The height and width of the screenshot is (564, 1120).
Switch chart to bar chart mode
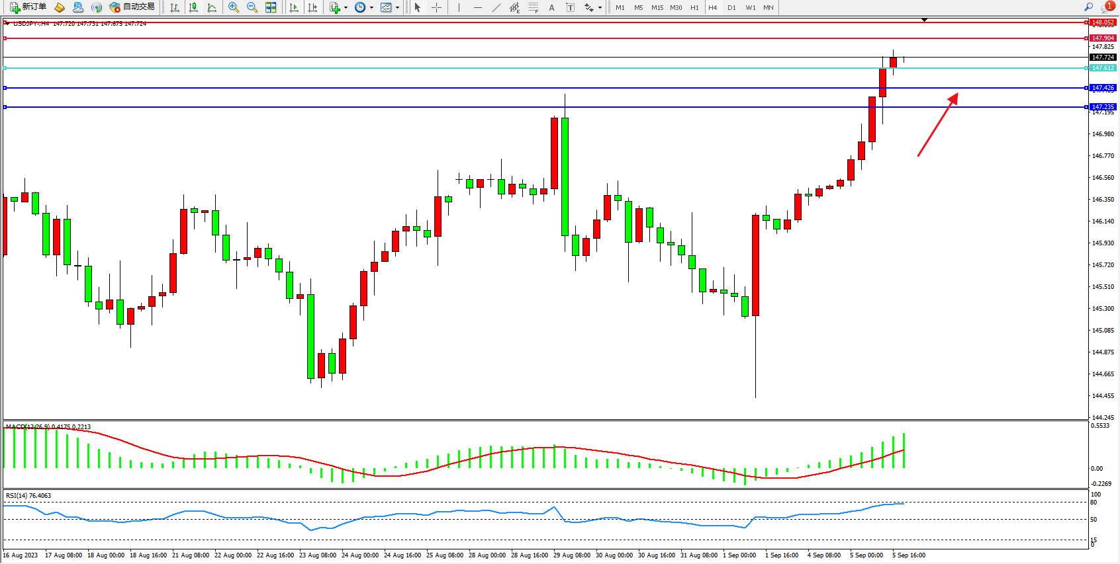(175, 7)
